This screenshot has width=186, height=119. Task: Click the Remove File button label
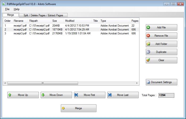coord(161,36)
